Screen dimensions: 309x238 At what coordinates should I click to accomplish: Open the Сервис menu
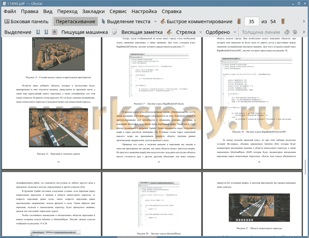click(x=118, y=11)
